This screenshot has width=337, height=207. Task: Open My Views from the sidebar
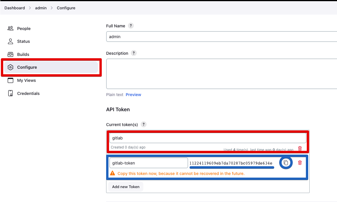click(x=26, y=80)
